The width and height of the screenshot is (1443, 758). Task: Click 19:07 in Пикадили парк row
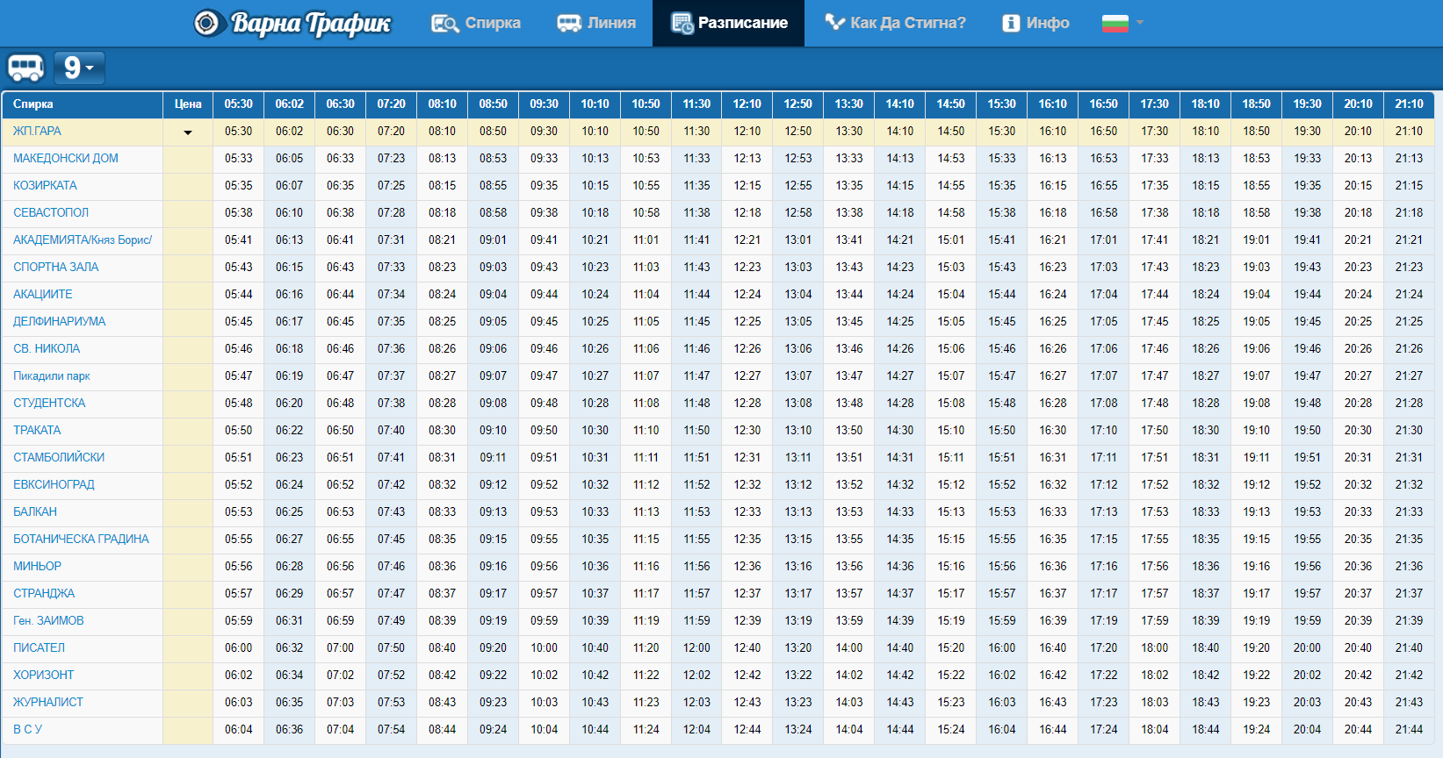(1256, 375)
